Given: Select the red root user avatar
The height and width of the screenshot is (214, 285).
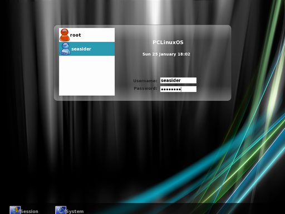Looking at the screenshot, I should (x=65, y=35).
